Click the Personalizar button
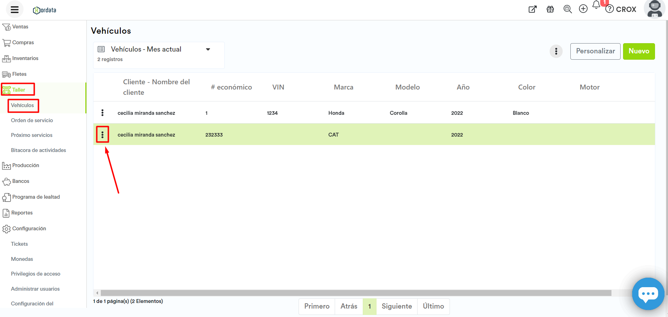 595,51
